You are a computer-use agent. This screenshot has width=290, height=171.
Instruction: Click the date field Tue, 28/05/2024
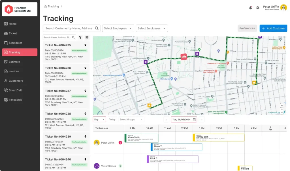coord(184,120)
